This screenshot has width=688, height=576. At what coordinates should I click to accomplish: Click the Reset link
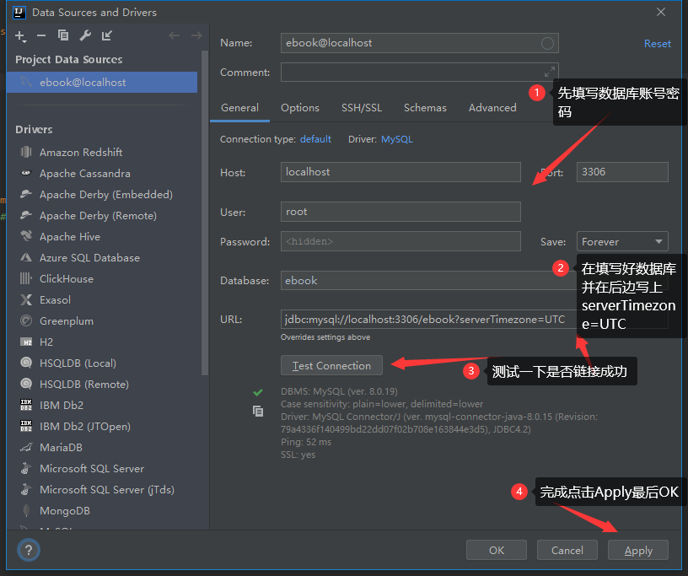pos(657,44)
